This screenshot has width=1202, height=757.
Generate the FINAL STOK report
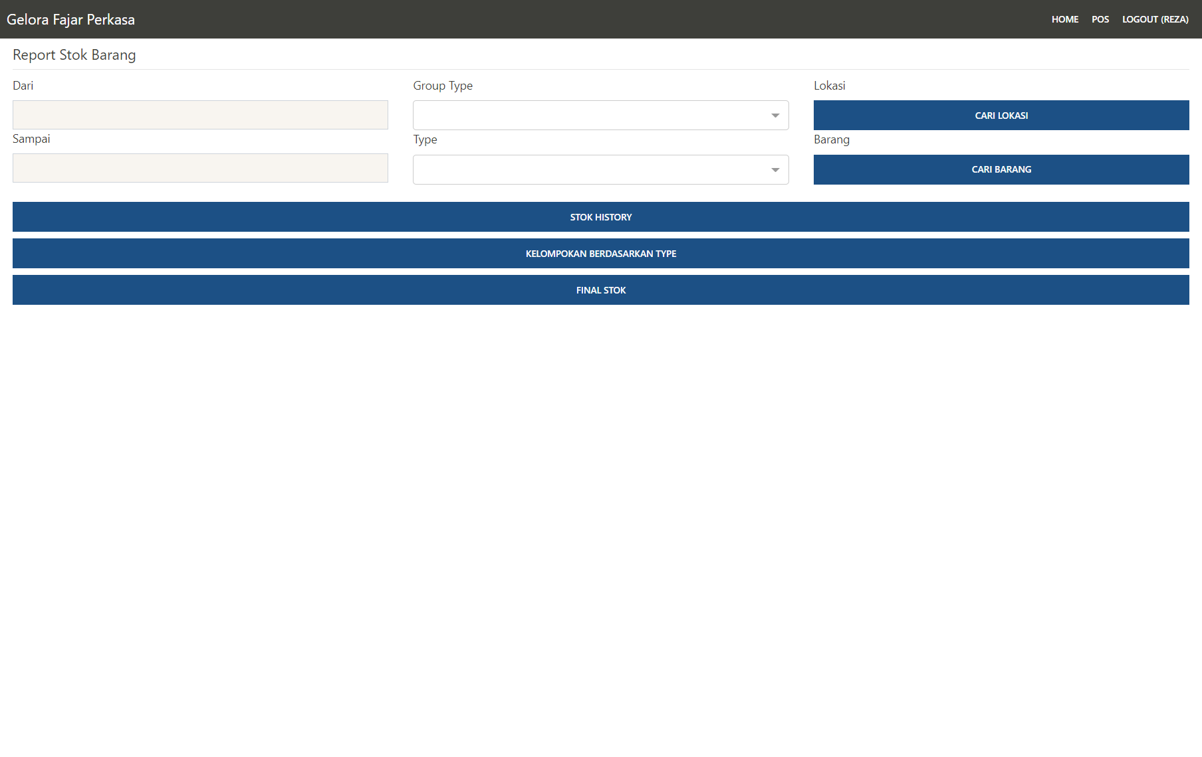click(601, 290)
